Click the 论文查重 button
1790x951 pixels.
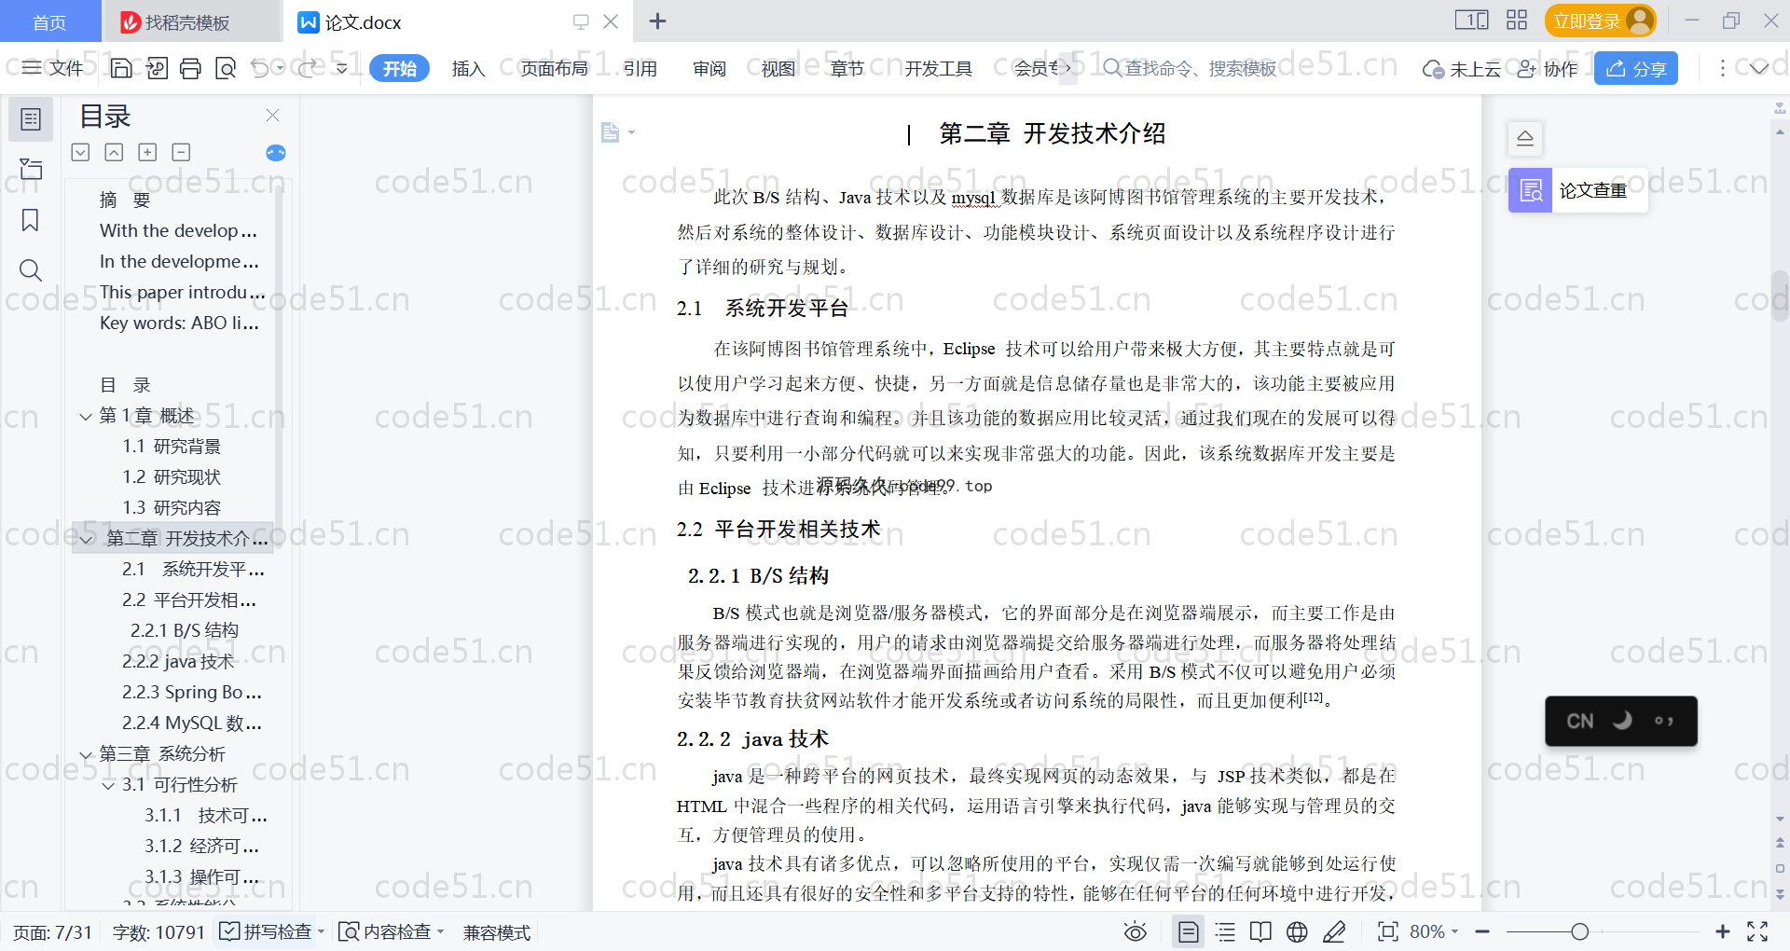coord(1577,190)
